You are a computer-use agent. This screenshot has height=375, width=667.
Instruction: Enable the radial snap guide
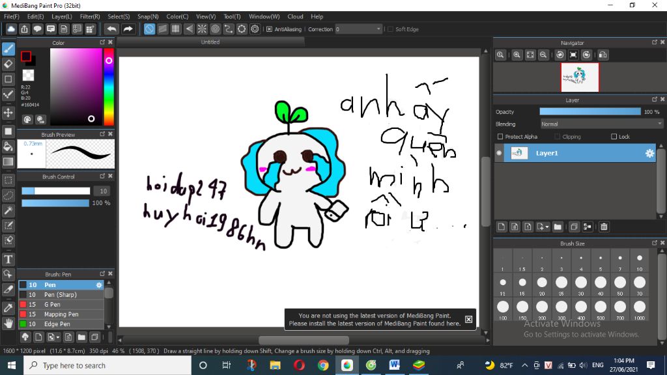[x=202, y=29]
